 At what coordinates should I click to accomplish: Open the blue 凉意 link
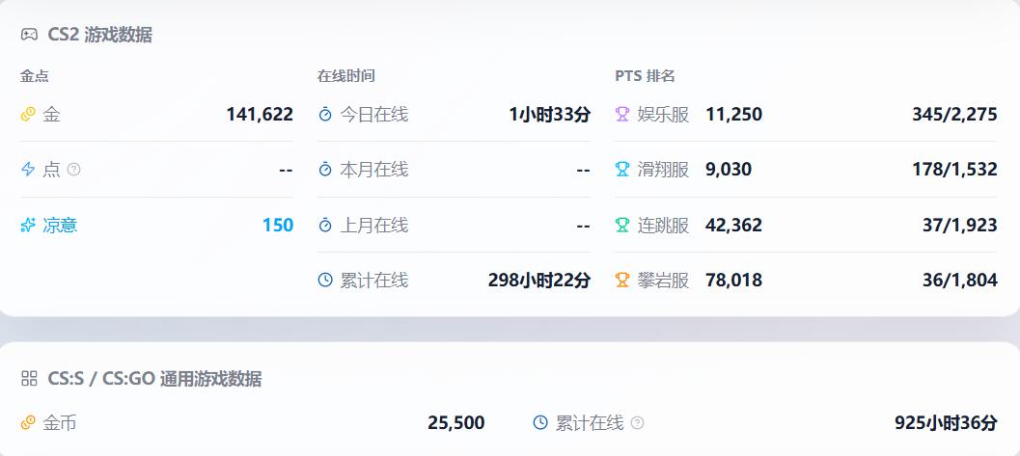[60, 226]
